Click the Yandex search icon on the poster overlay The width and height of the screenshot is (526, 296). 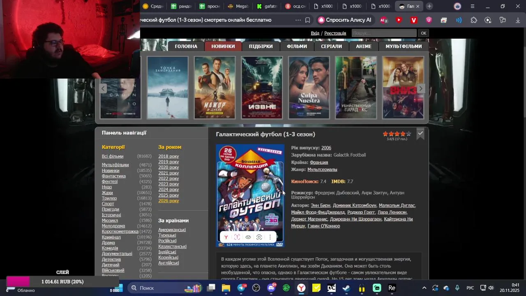coord(226,237)
